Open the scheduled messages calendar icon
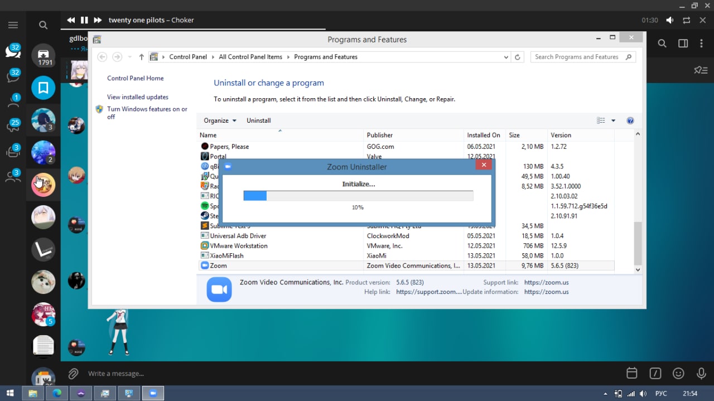Image resolution: width=714 pixels, height=401 pixels. (632, 373)
